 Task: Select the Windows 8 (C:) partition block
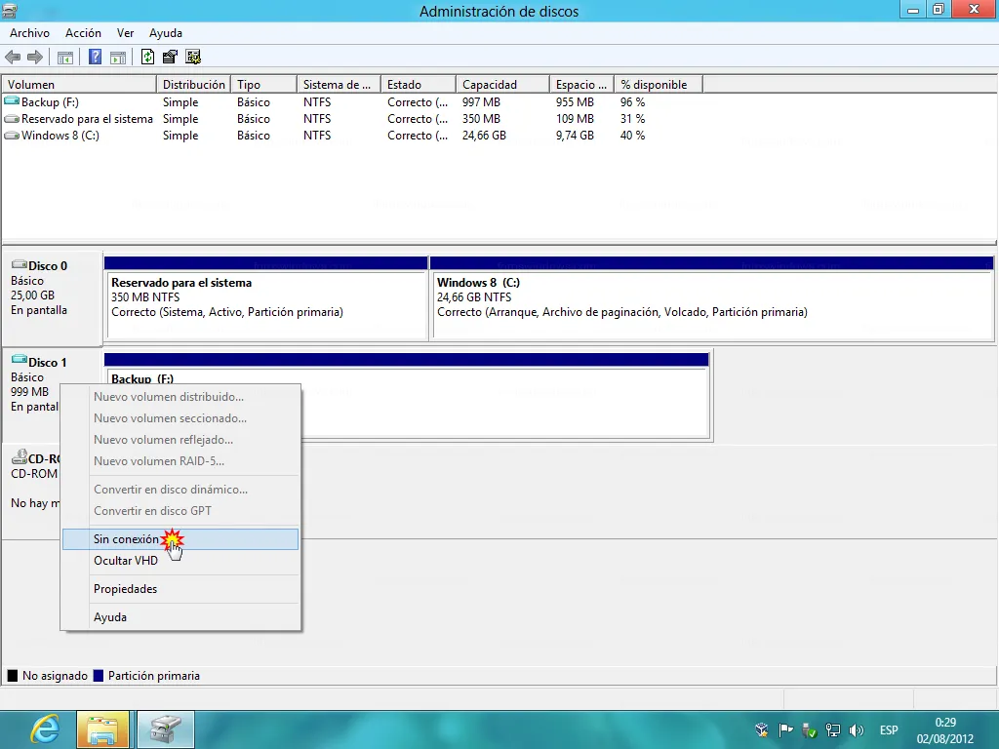pos(712,298)
